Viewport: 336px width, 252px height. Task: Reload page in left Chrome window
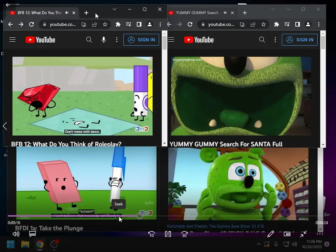tap(31, 24)
